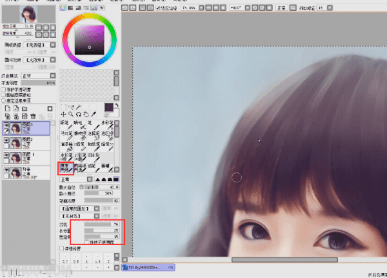Click the Redo arrow in the top toolbar

[x=133, y=8]
